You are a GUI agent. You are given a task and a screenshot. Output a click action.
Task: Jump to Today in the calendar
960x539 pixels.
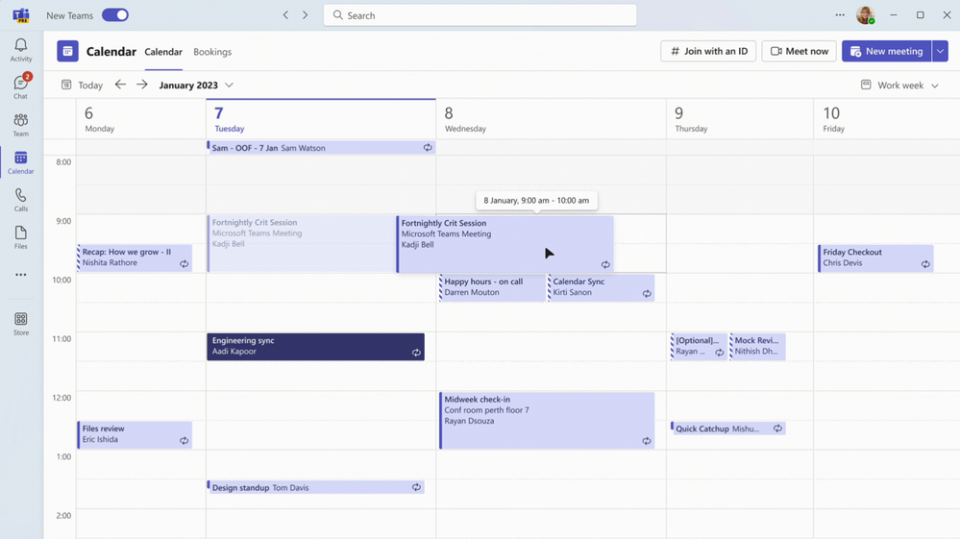pyautogui.click(x=83, y=86)
